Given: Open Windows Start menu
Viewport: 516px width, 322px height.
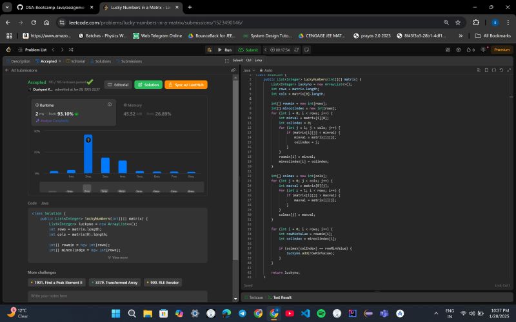Looking at the screenshot, I should coord(116,314).
